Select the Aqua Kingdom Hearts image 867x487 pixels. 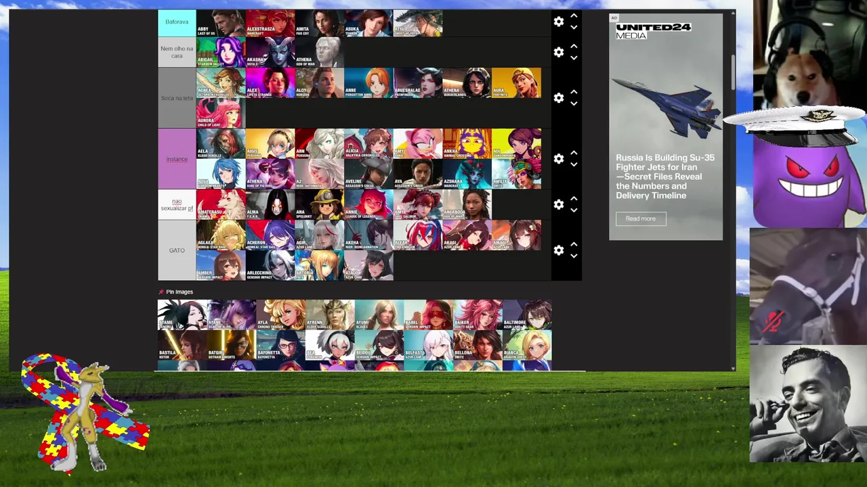coord(221,174)
